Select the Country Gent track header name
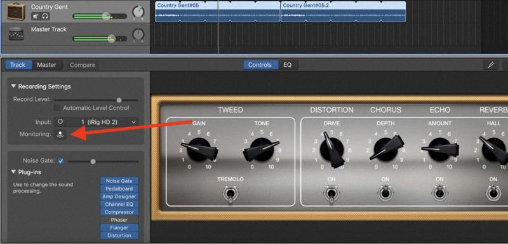The image size is (508, 244). (50, 7)
